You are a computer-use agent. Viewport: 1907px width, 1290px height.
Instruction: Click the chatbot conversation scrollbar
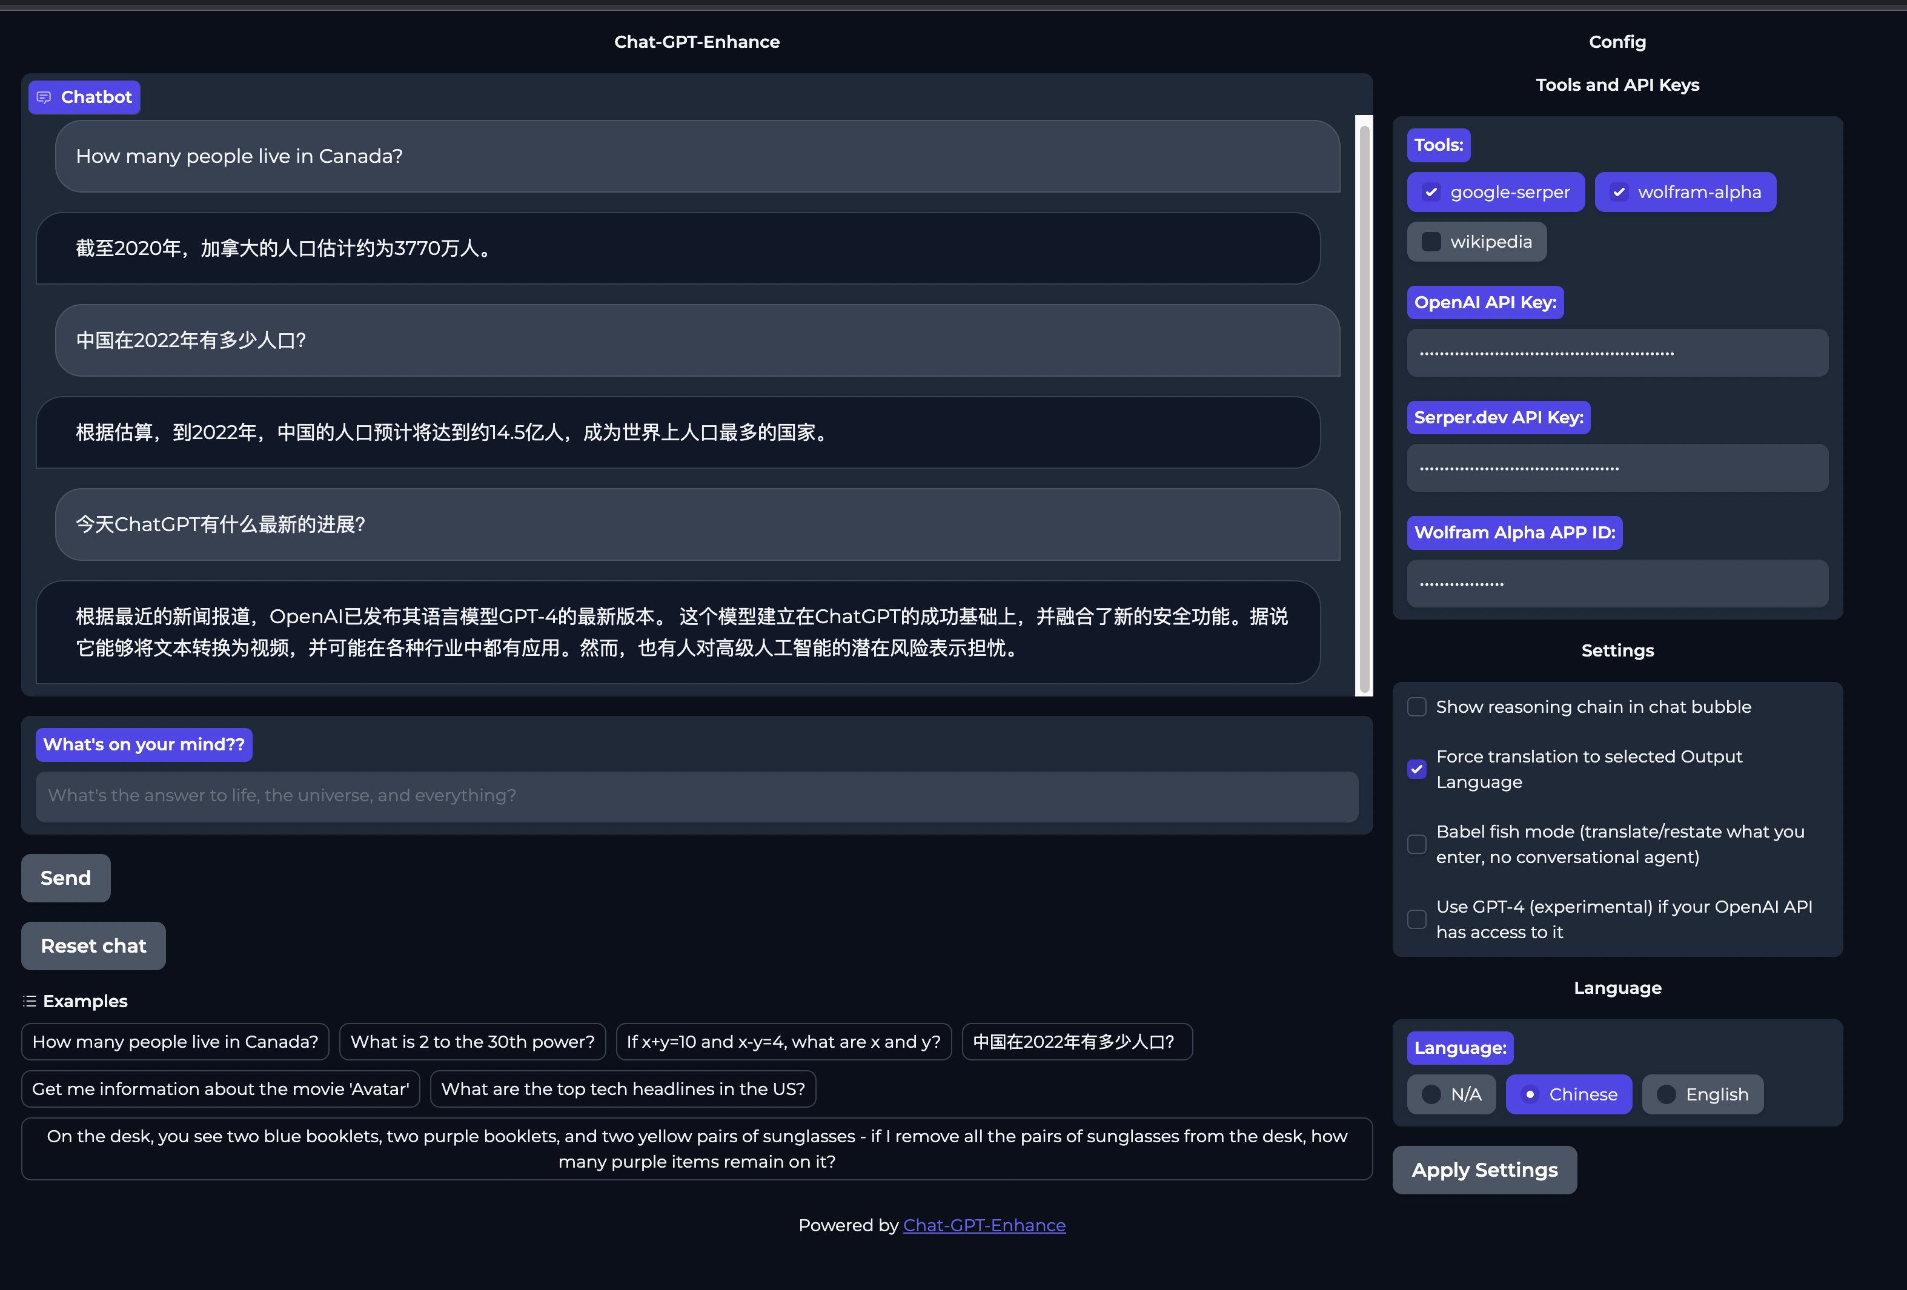[1364, 406]
